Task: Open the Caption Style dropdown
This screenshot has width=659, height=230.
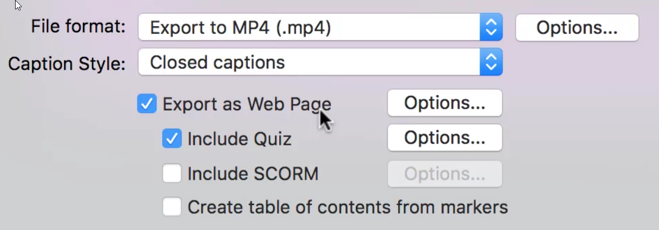Action: (x=320, y=62)
